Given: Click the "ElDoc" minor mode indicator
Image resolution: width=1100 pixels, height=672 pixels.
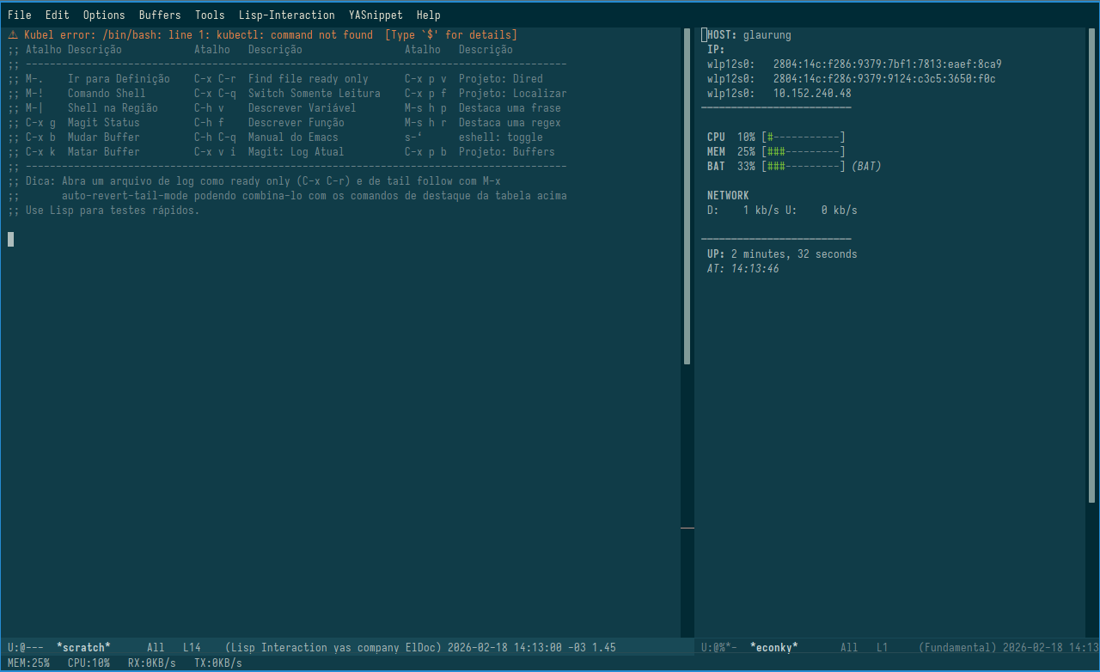Looking at the screenshot, I should tap(419, 647).
